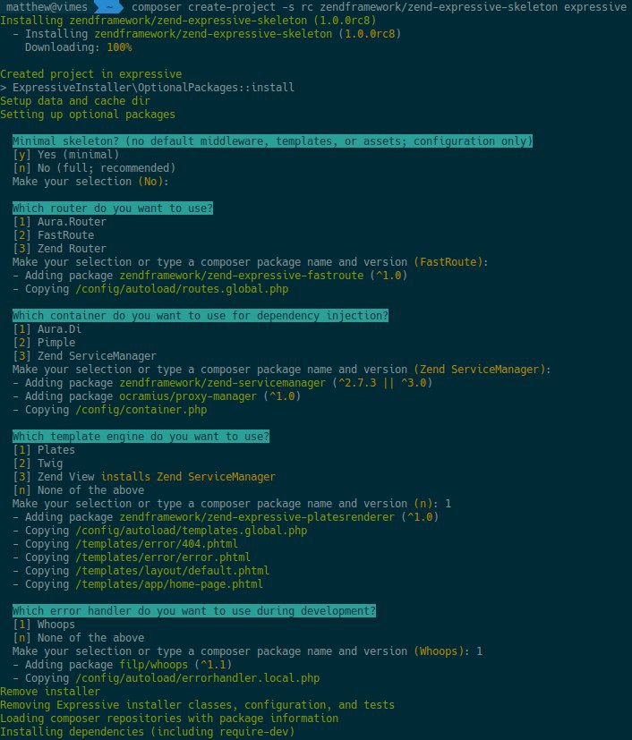Click the '[2] Twig' option
The image size is (632, 740).
click(x=38, y=464)
